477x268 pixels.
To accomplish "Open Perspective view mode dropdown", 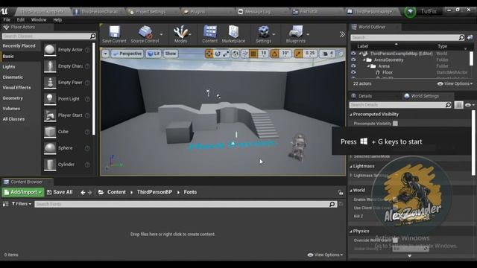I will [x=127, y=54].
